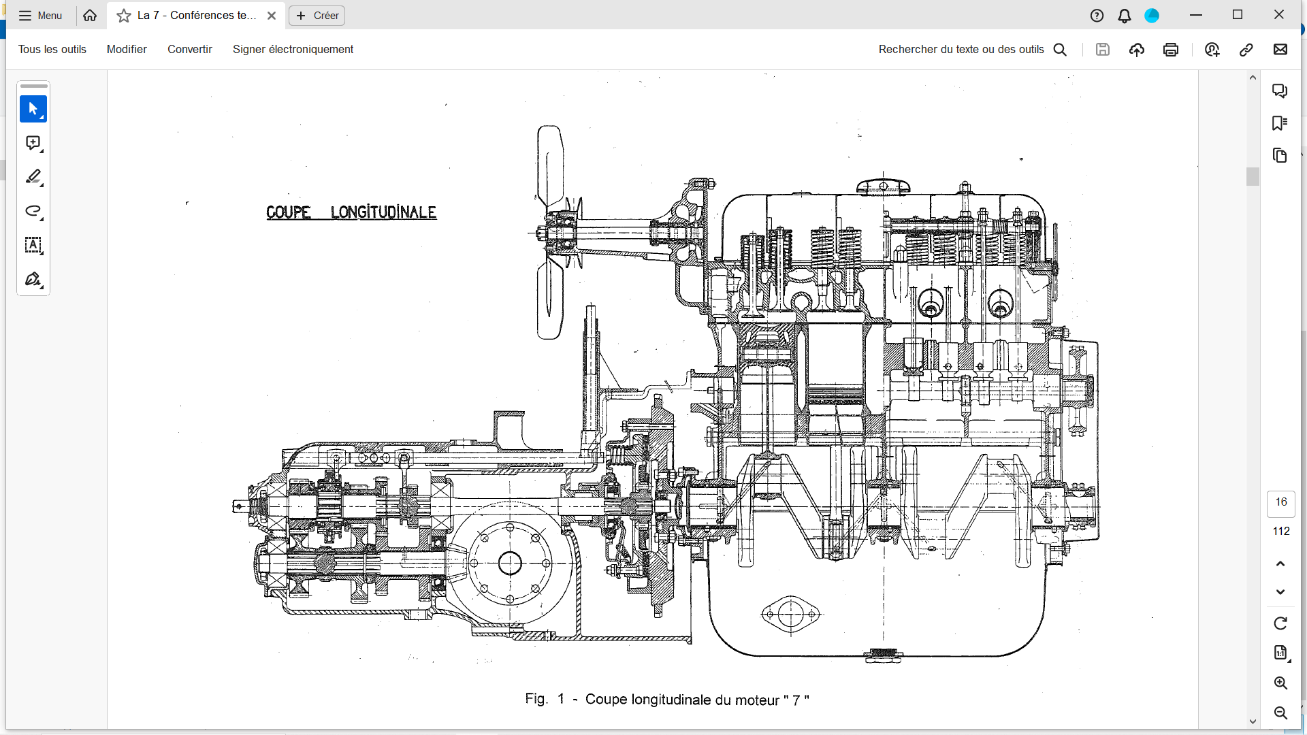Select the text box tool

pos(33,245)
